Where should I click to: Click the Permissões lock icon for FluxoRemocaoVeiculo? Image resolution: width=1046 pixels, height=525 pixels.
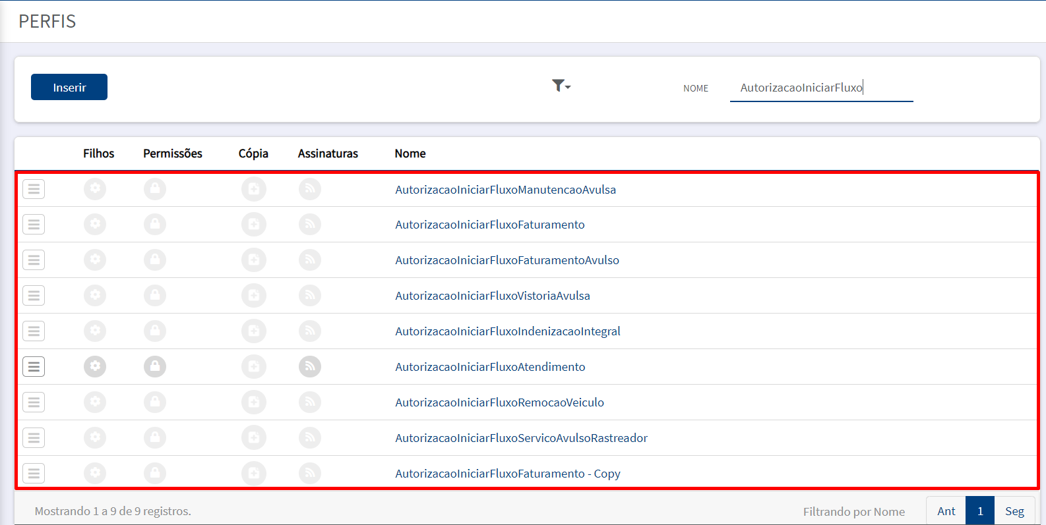point(155,402)
